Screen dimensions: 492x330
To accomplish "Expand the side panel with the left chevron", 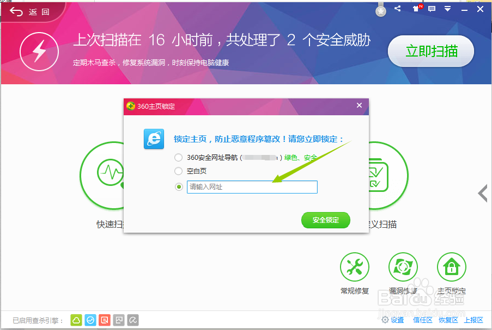I will [483, 193].
